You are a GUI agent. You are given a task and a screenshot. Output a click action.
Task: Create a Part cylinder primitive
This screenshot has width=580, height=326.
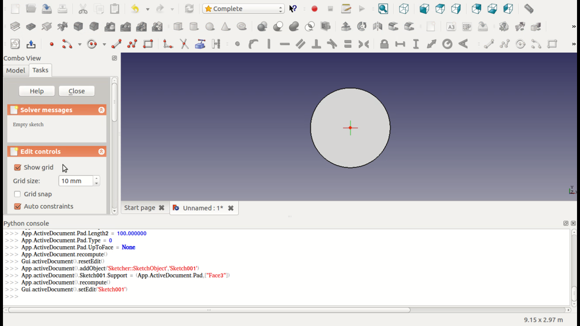(194, 26)
